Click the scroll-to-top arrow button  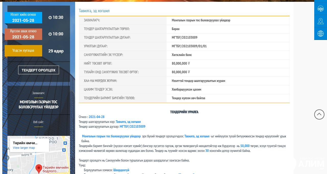coord(319,114)
